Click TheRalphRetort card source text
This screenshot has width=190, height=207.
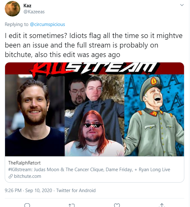[24, 163]
